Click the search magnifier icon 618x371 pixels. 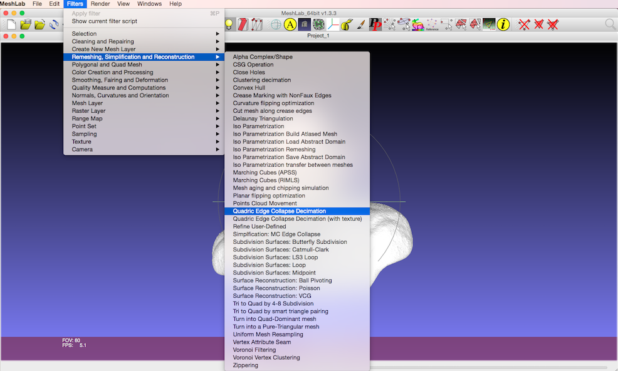[610, 24]
